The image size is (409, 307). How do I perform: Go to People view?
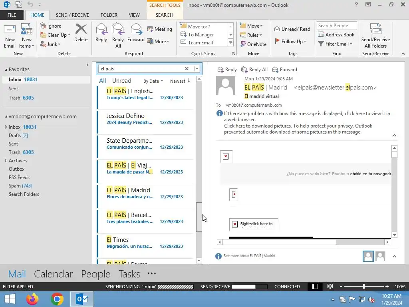[x=96, y=273]
